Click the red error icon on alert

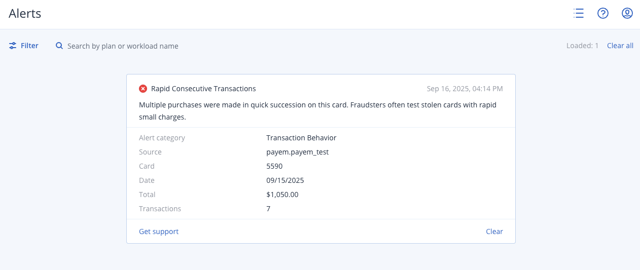tap(143, 89)
